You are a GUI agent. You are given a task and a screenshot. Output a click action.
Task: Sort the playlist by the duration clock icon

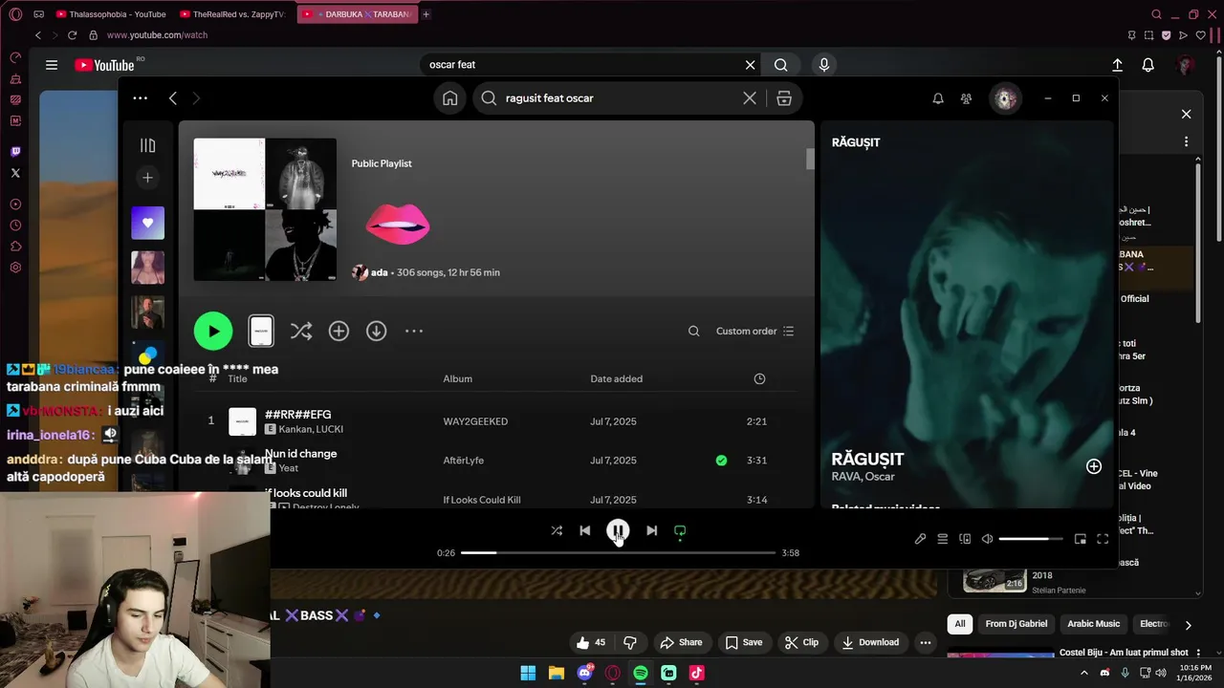pos(759,378)
